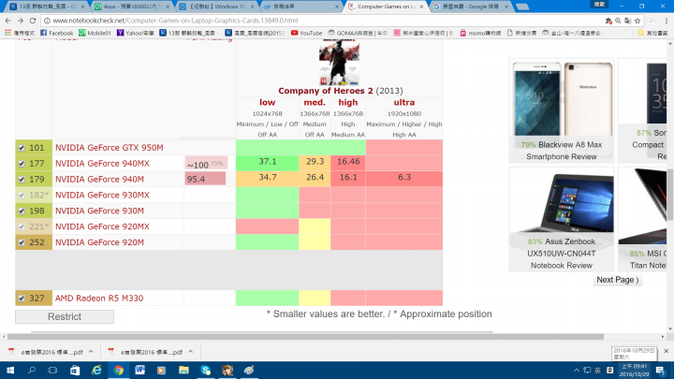This screenshot has height=379, width=674.
Task: Click the Restrict button
Action: [x=65, y=316]
